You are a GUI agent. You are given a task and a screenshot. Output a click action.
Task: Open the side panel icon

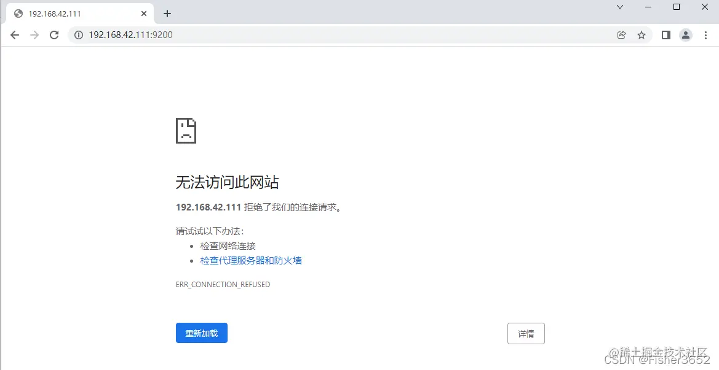tap(665, 35)
